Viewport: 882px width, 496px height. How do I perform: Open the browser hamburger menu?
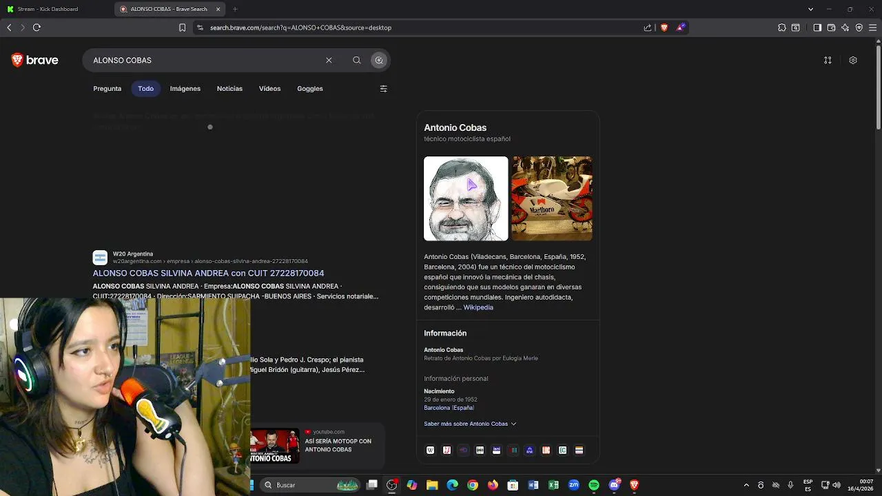873,28
